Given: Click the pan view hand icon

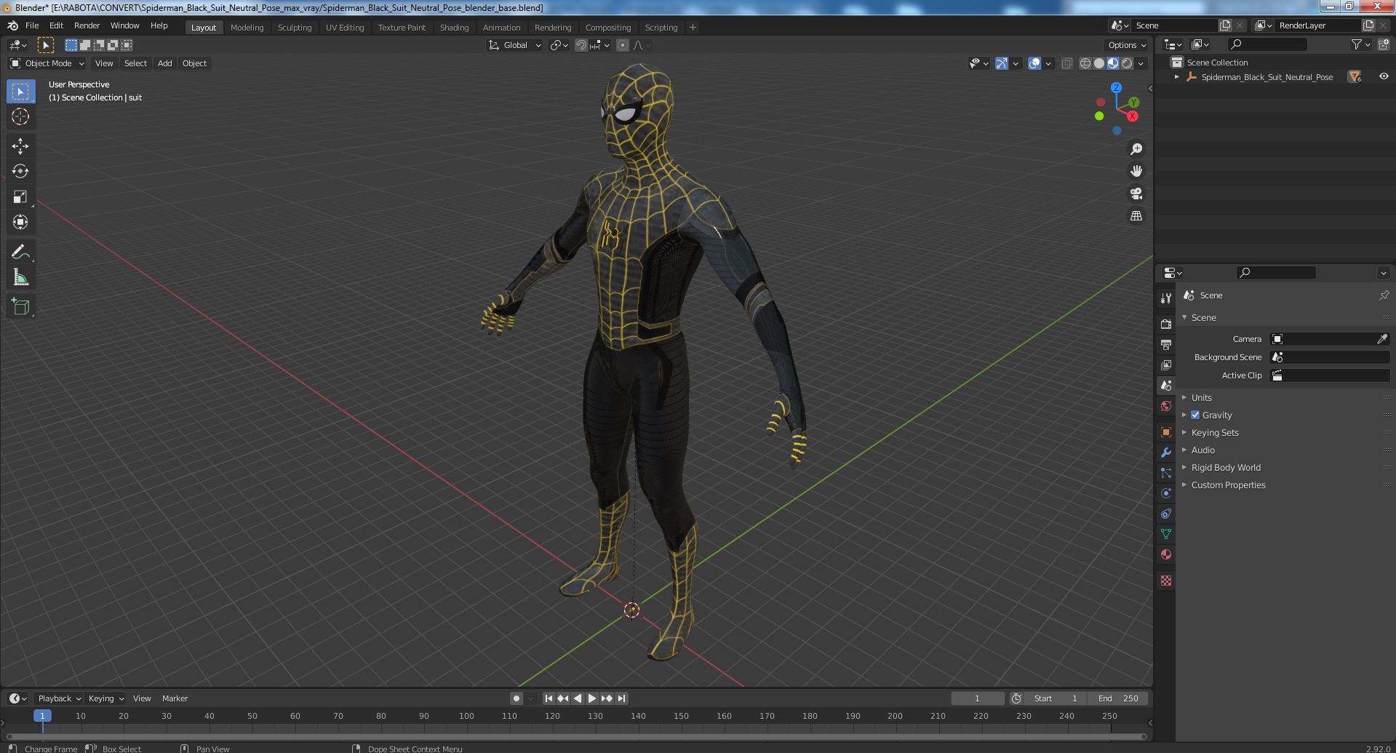Looking at the screenshot, I should click(1136, 171).
